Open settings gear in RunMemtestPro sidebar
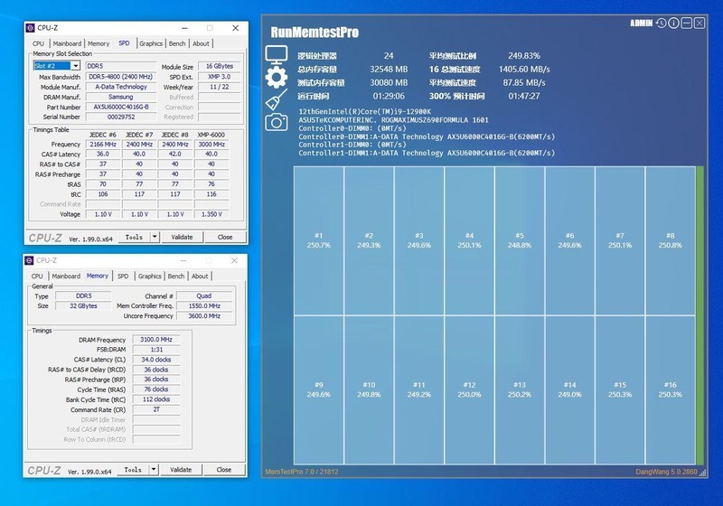The image size is (723, 506). [x=277, y=77]
